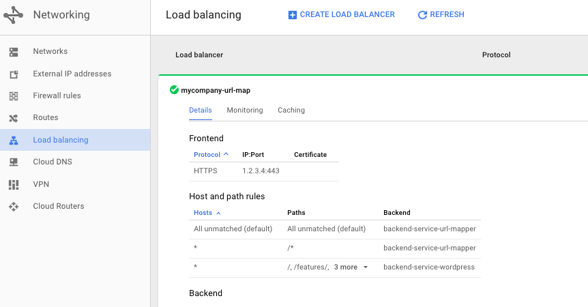Sort frontend table by Protocol column
Screen dimensions: 588x307
pyautogui.click(x=211, y=154)
